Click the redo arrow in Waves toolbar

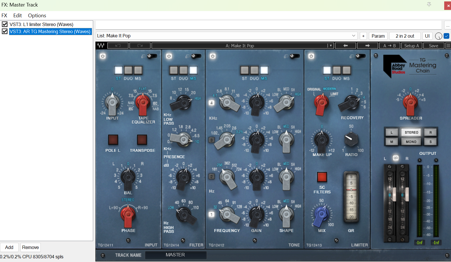tap(140, 46)
